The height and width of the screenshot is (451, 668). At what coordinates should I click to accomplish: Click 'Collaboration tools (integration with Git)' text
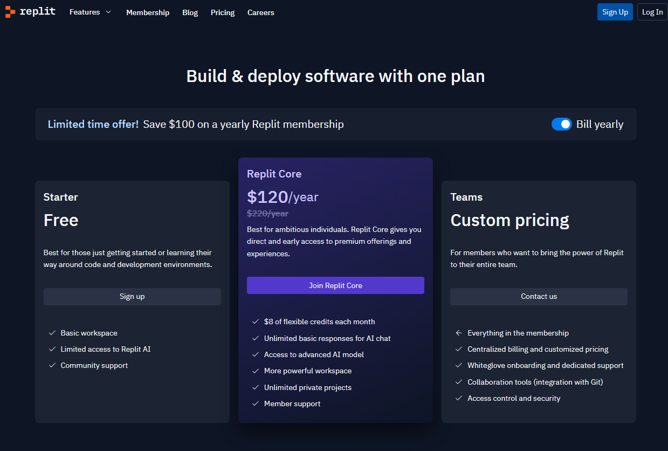coord(535,382)
